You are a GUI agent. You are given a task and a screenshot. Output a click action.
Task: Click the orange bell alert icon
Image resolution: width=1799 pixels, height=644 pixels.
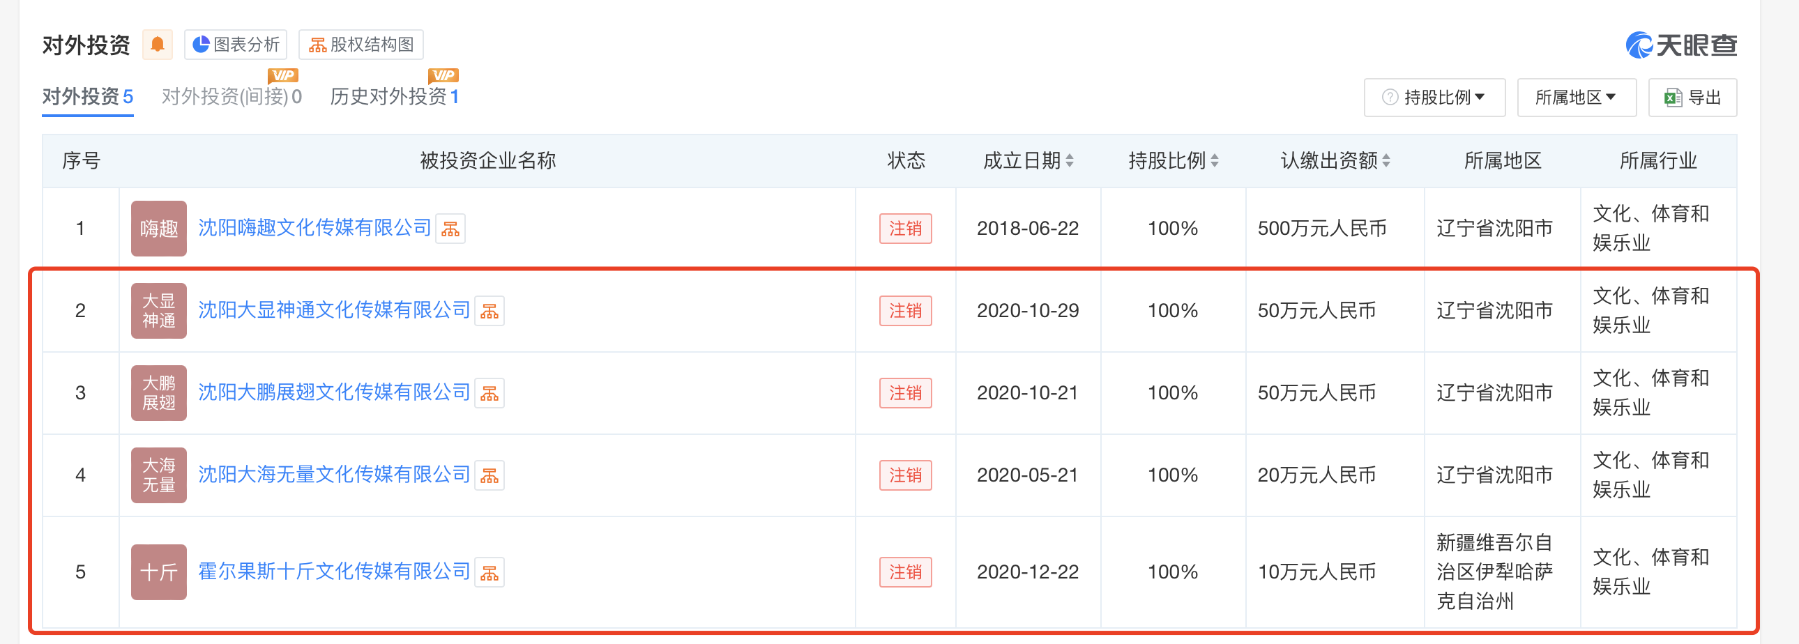[x=157, y=45]
